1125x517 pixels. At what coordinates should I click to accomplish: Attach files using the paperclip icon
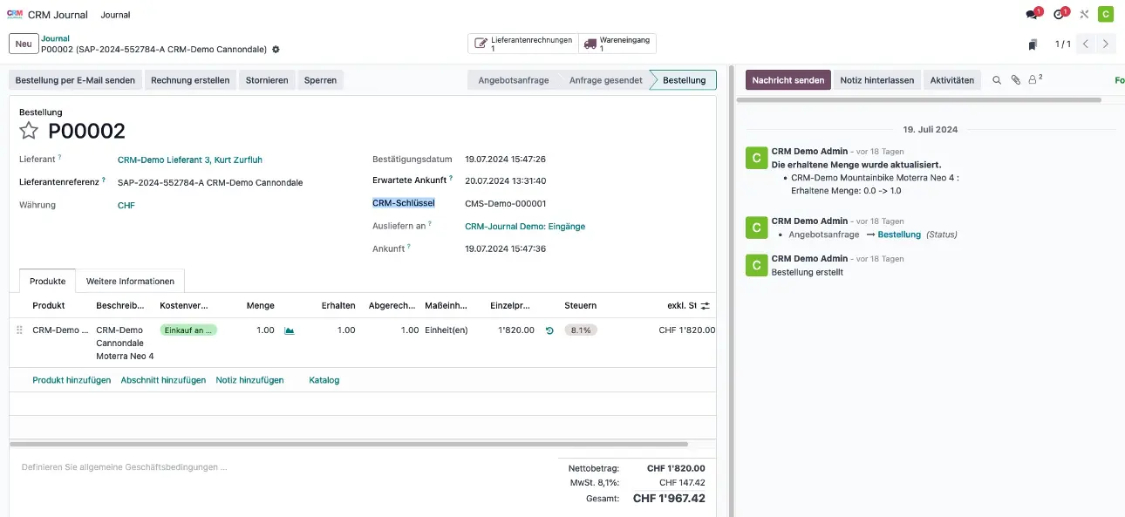point(1015,80)
